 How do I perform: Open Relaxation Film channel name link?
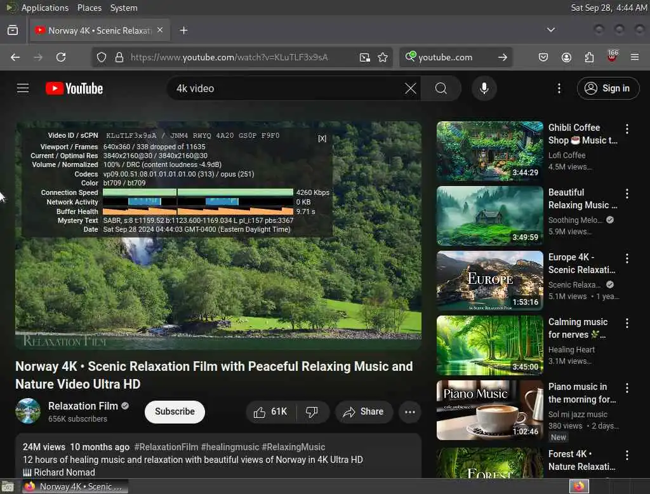click(83, 406)
